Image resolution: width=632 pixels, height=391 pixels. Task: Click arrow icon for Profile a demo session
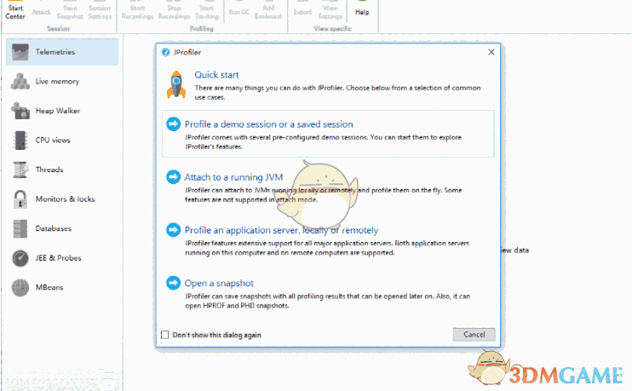(x=173, y=124)
